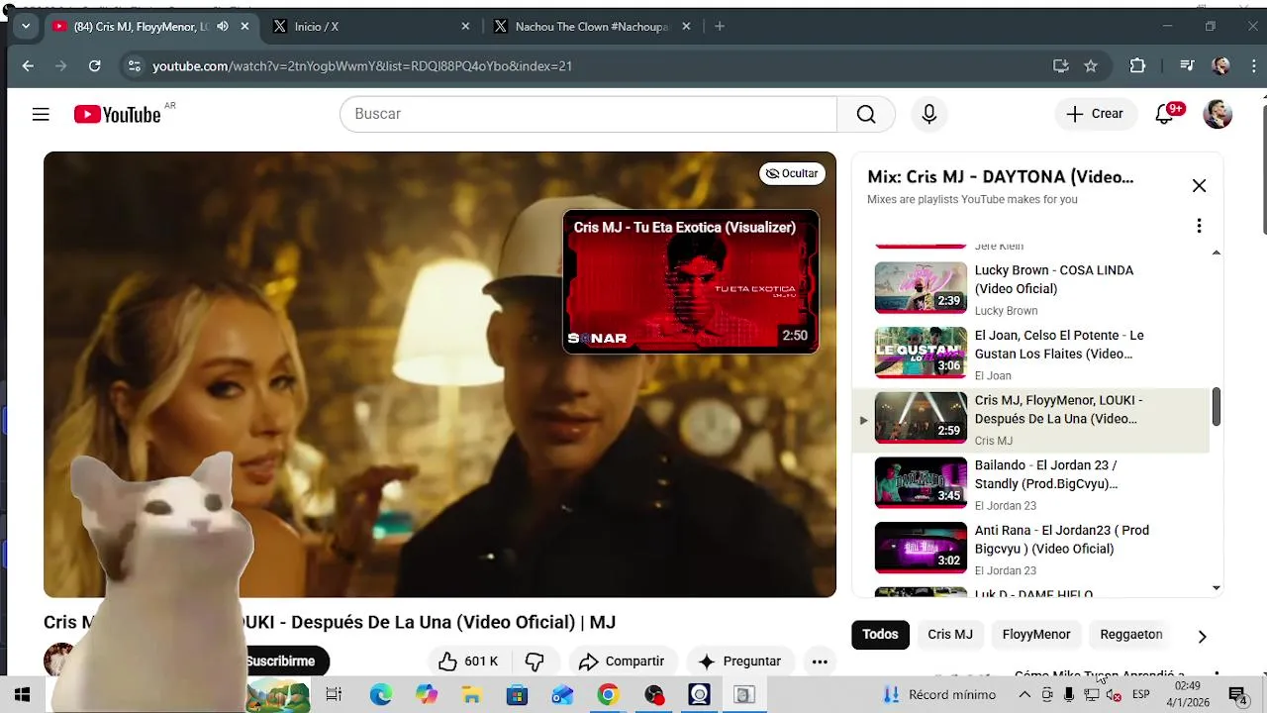
Task: Open File Explorer from taskbar
Action: pyautogui.click(x=472, y=695)
